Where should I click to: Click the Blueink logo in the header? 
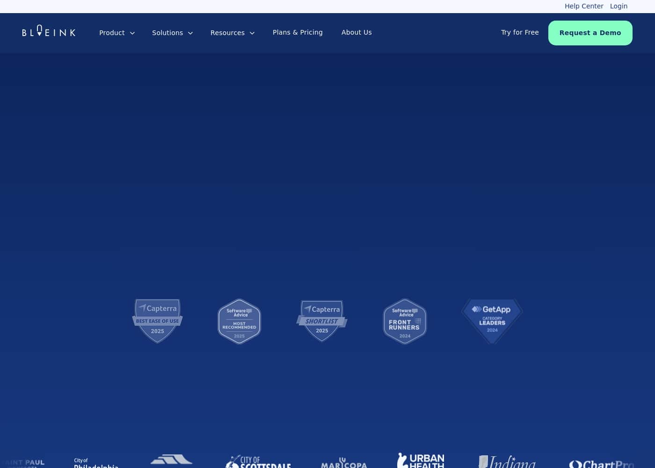pos(49,31)
